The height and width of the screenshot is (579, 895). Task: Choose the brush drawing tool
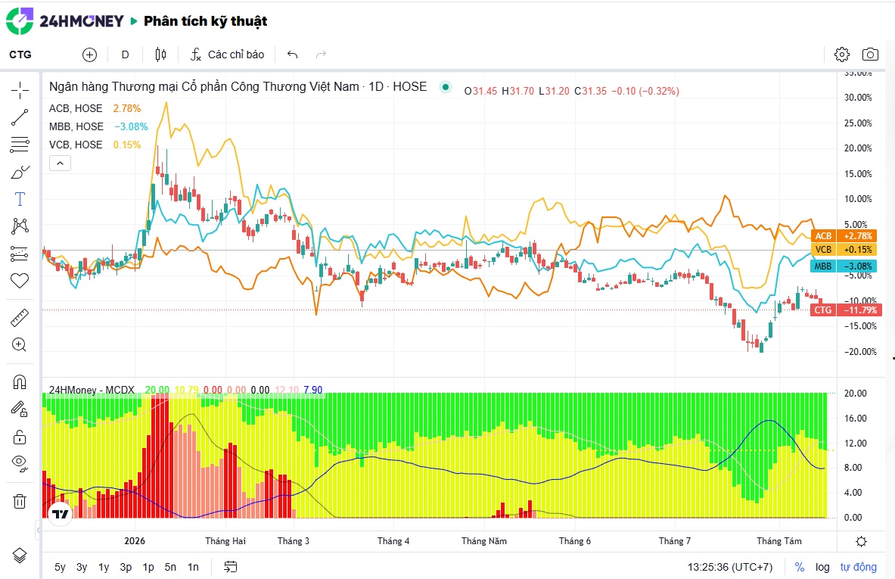click(20, 172)
